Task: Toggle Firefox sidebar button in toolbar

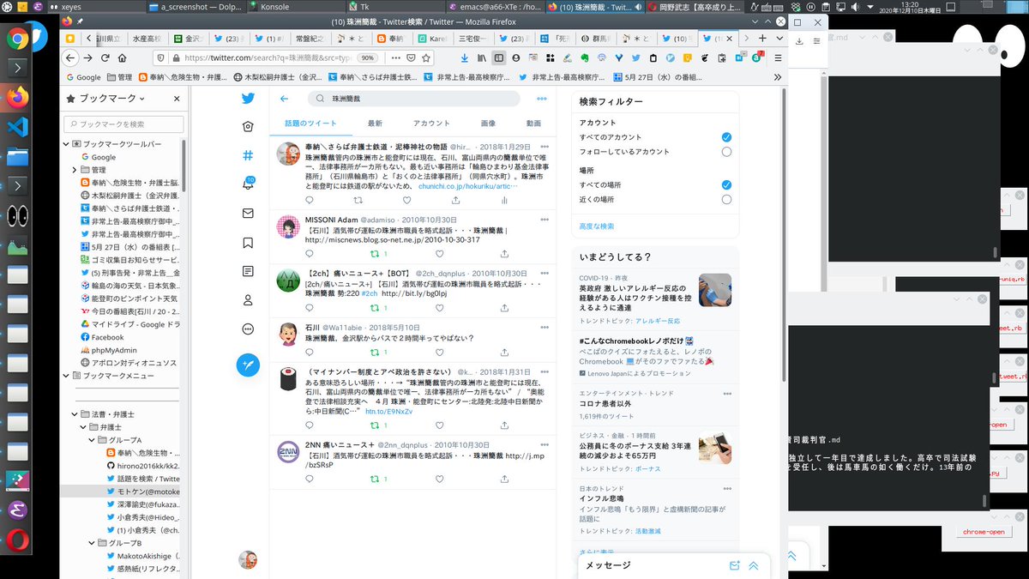Action: [x=498, y=57]
